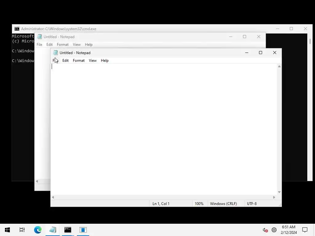Click the Administrator cmd.exe title text

(x=59, y=29)
